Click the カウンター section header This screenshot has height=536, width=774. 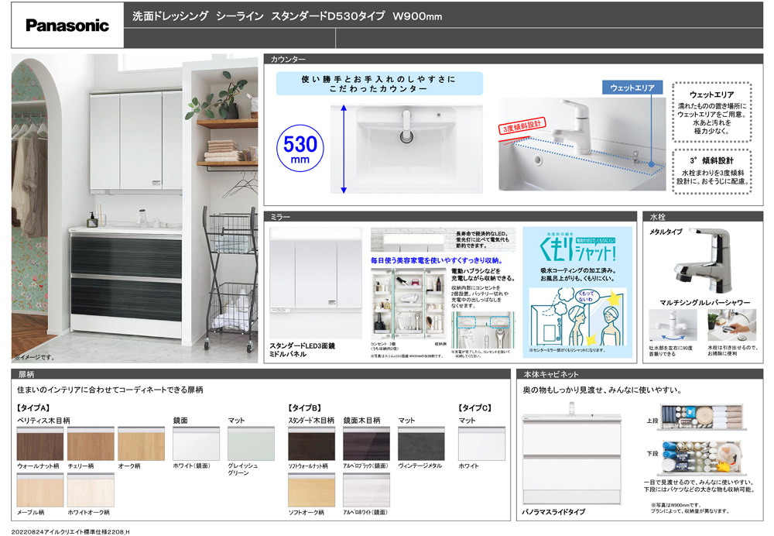288,59
